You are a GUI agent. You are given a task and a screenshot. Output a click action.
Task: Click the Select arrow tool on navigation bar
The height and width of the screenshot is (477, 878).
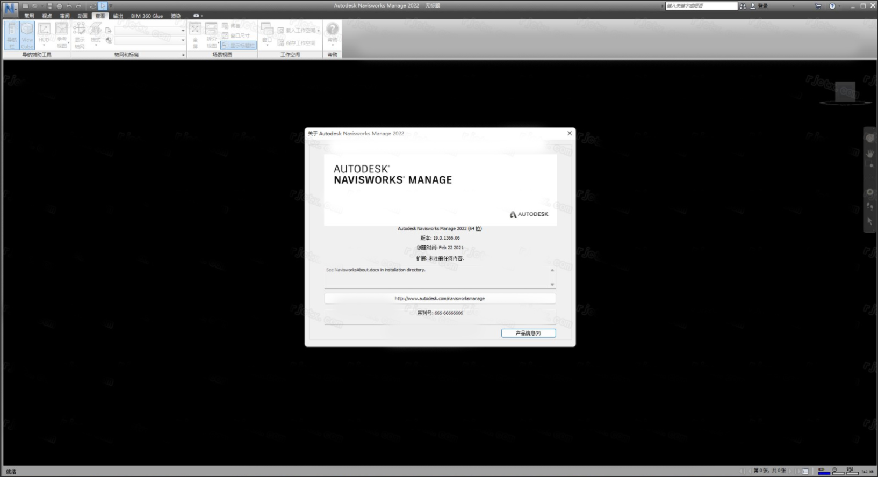point(870,221)
